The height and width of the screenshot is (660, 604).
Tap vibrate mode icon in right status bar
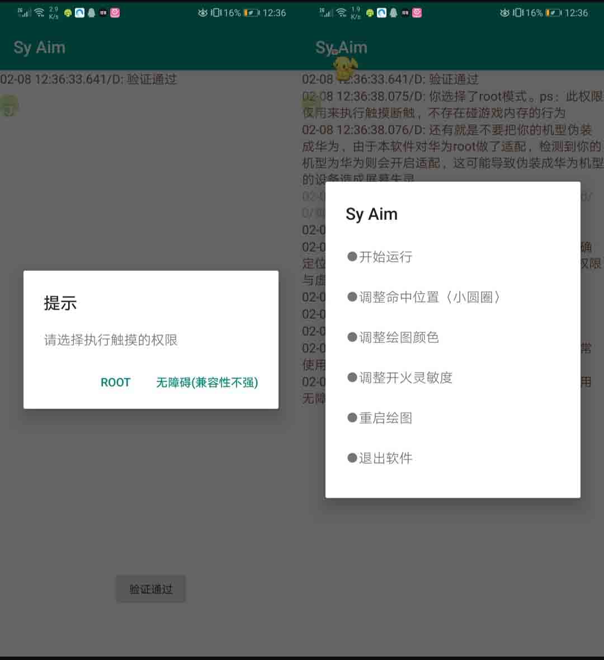(518, 13)
